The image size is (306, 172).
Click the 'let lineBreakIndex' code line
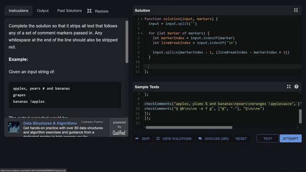click(195, 43)
